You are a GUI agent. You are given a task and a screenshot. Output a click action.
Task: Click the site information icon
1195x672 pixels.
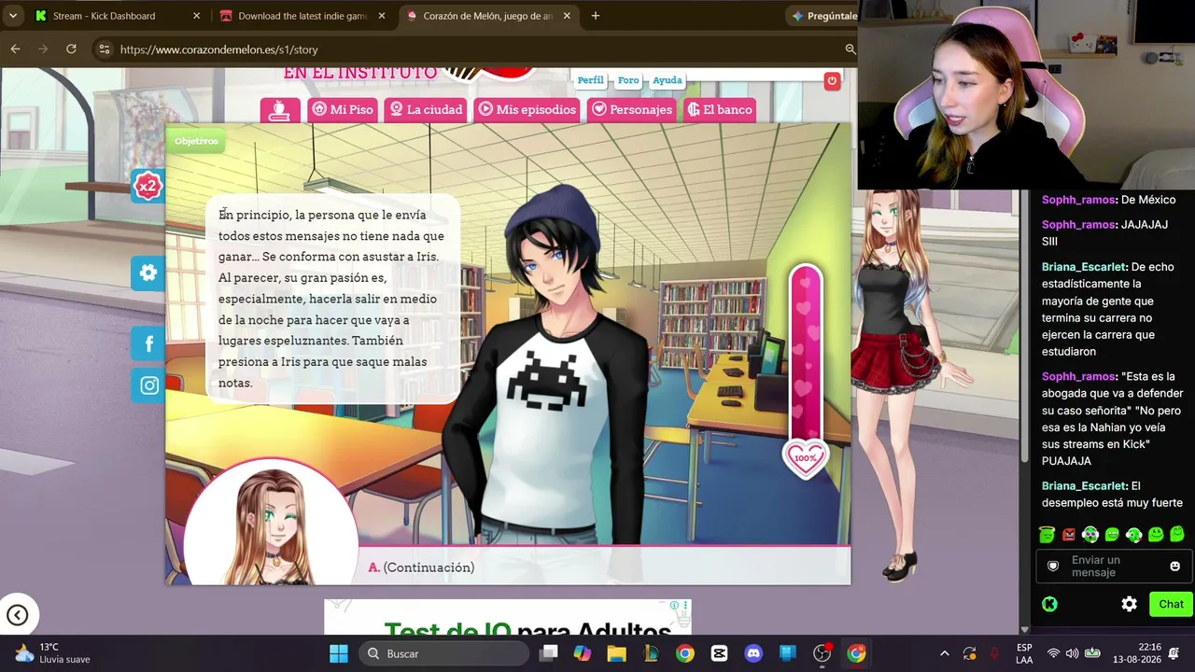pyautogui.click(x=105, y=49)
